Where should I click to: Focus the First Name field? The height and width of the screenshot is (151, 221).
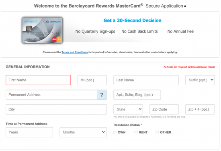38,80
